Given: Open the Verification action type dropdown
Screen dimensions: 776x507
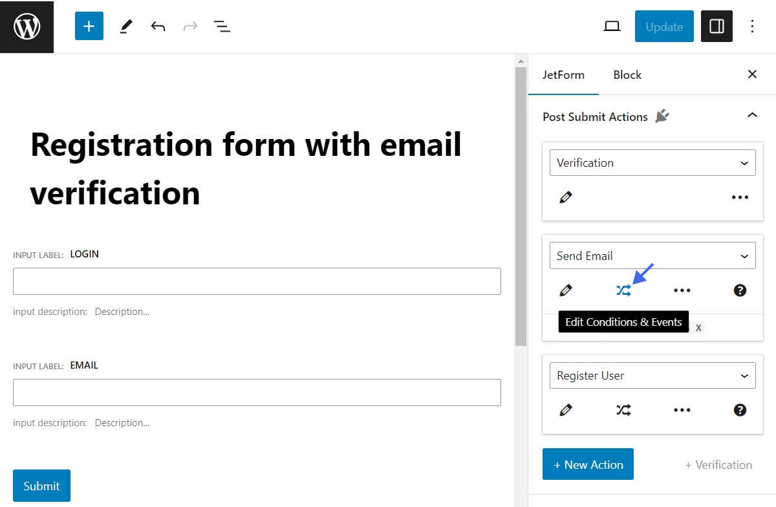Looking at the screenshot, I should [652, 162].
